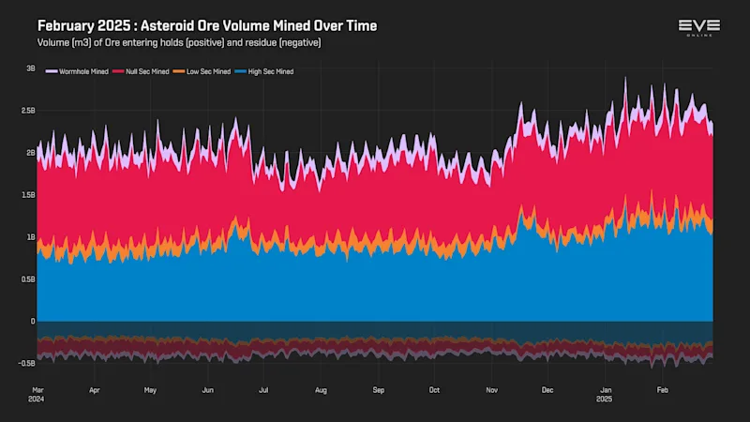Viewport: 750px width, 422px height.
Task: Click the Feb x-axis label
Action: click(x=663, y=390)
